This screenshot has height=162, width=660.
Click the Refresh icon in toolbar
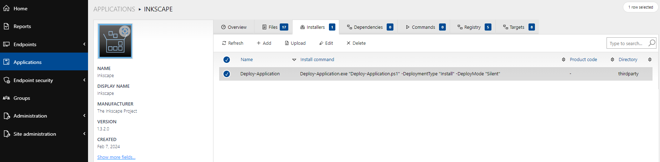pyautogui.click(x=224, y=43)
